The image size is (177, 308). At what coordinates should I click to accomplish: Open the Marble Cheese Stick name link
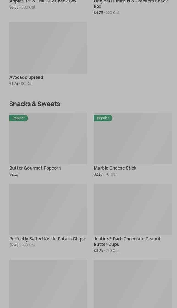tap(115, 168)
